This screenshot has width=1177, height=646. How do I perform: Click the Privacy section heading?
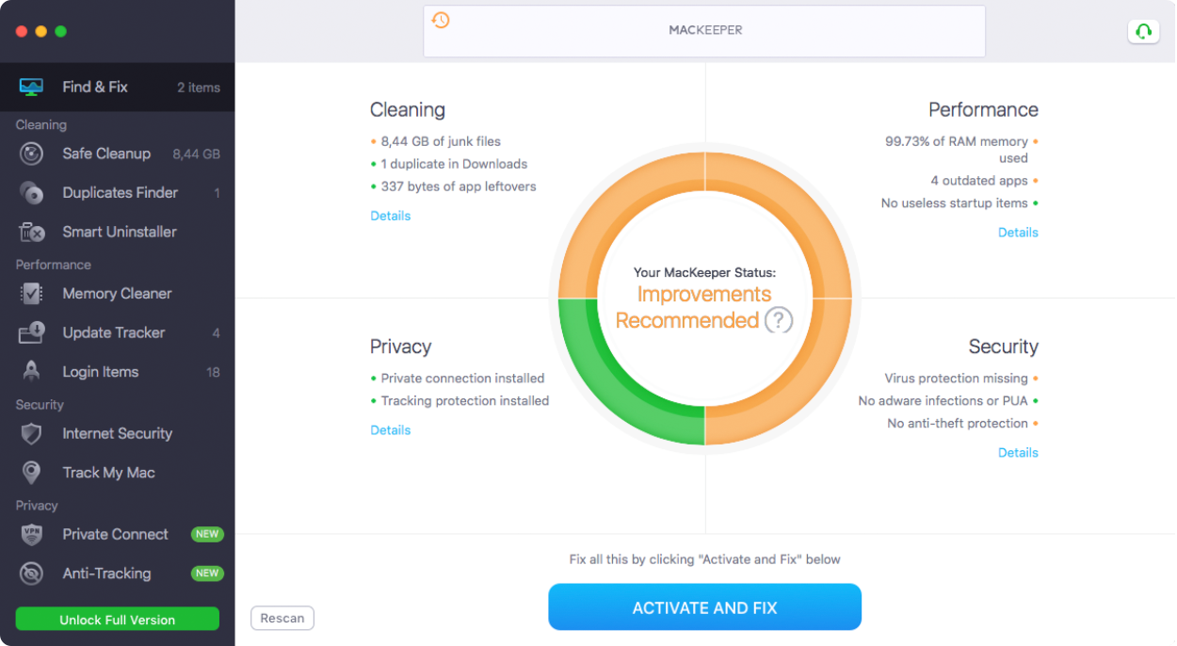[400, 347]
